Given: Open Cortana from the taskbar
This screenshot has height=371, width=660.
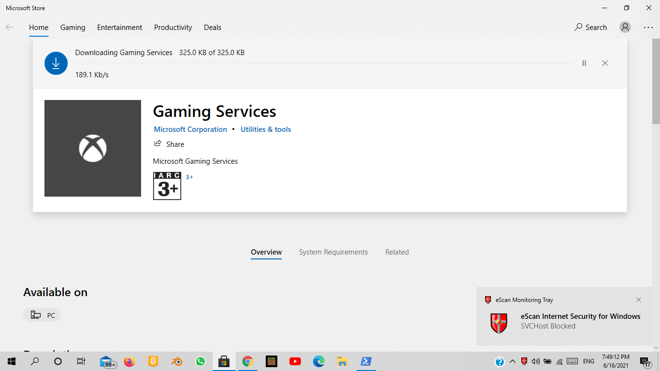Looking at the screenshot, I should tap(58, 361).
